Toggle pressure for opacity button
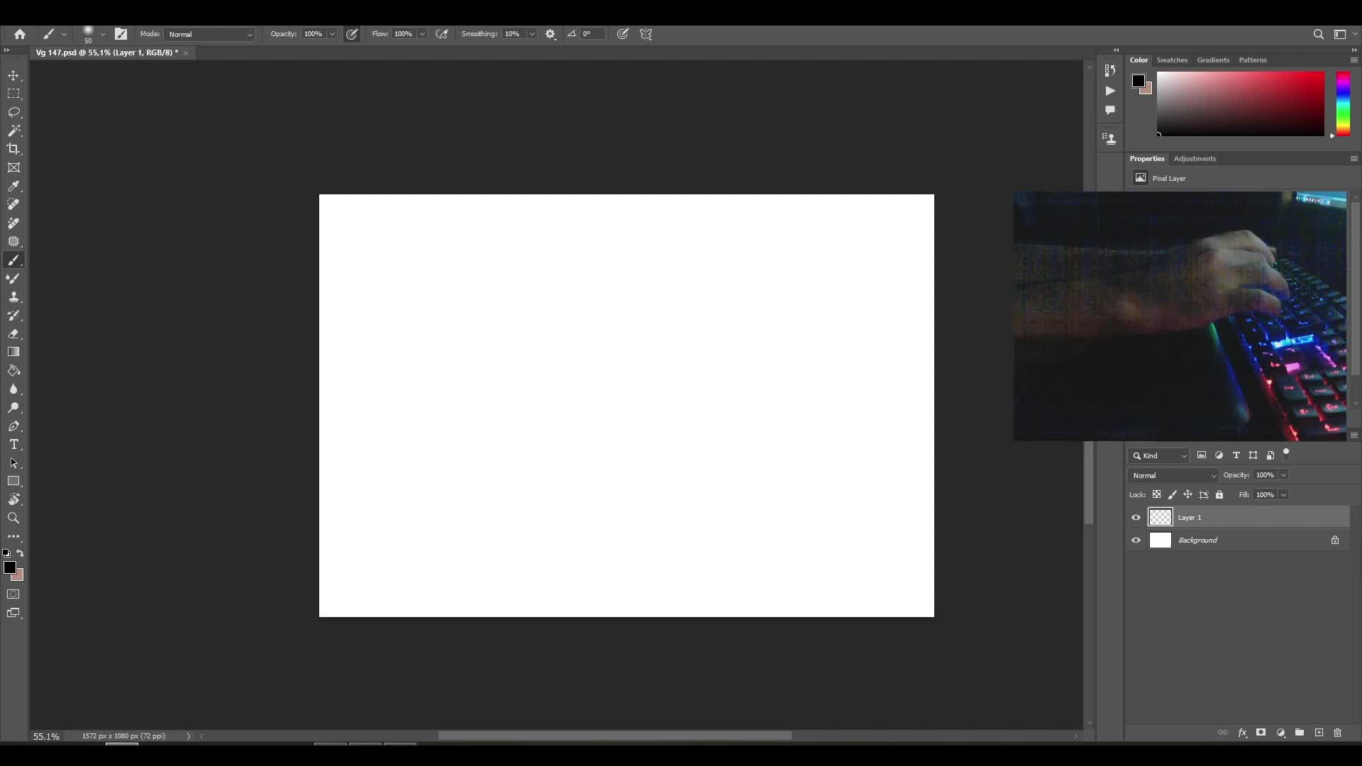Viewport: 1362px width, 766px height. [352, 34]
